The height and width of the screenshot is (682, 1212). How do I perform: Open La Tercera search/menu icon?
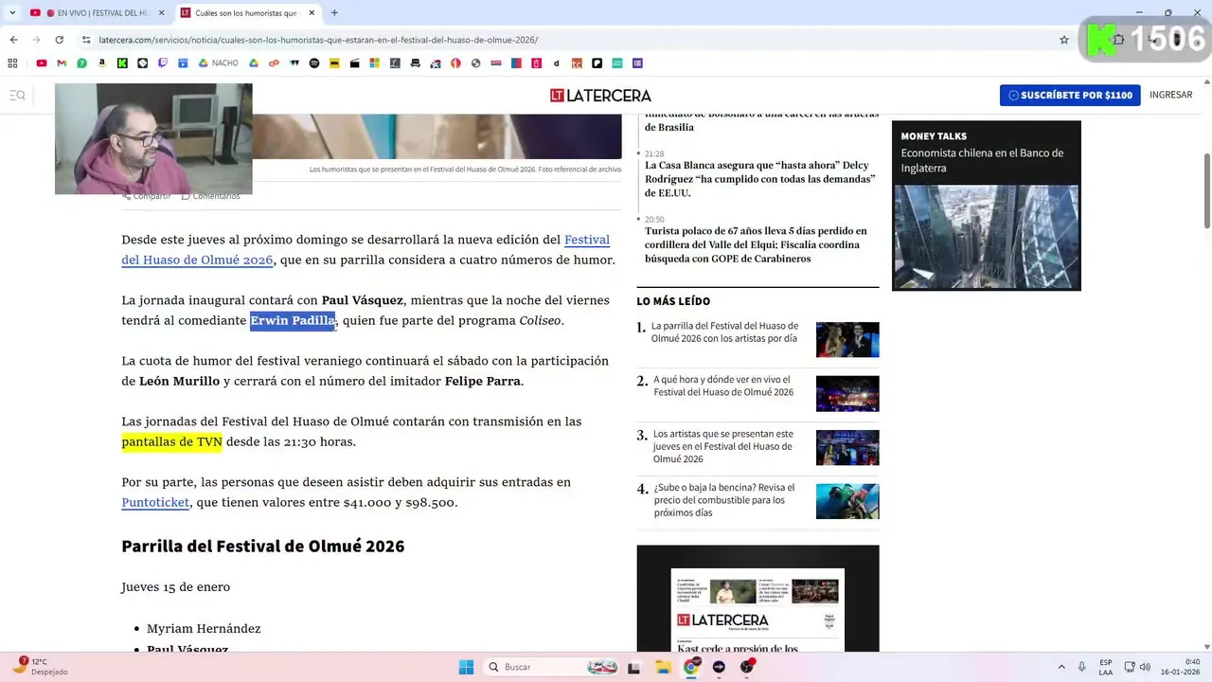coord(17,95)
